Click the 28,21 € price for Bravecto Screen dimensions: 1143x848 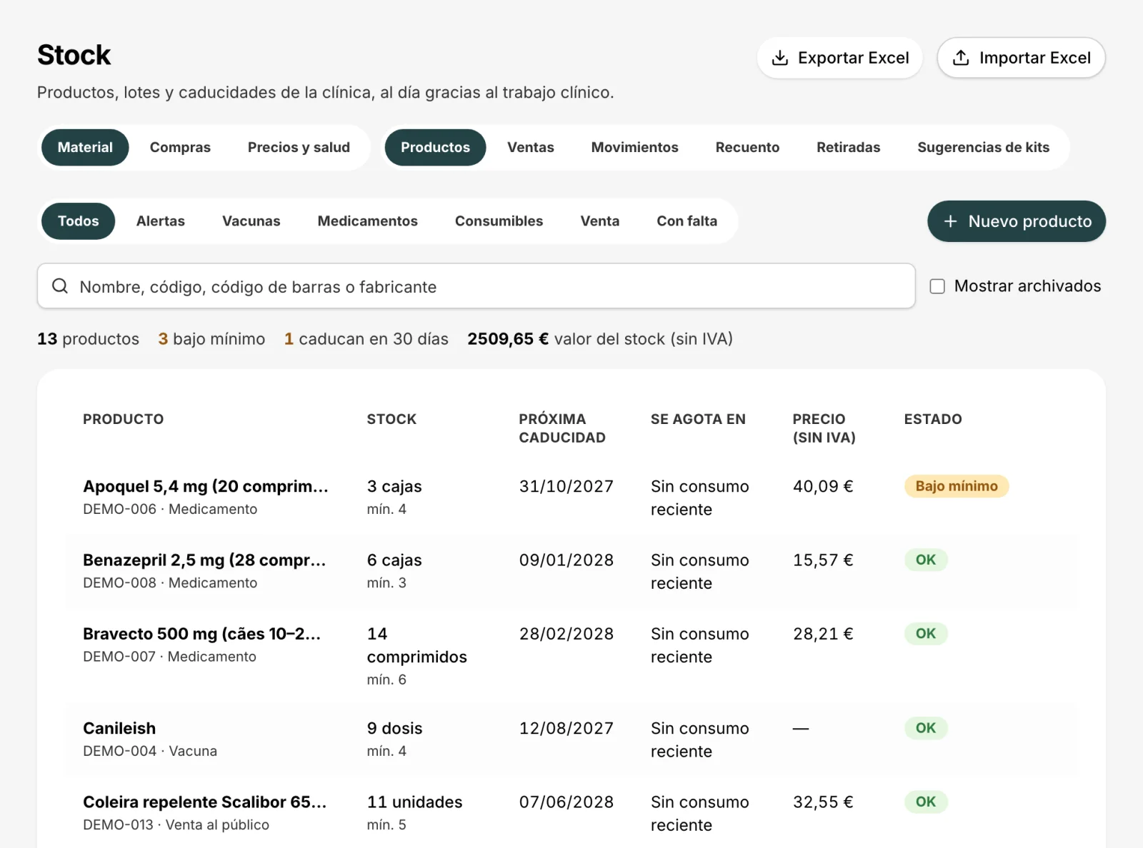coord(823,634)
